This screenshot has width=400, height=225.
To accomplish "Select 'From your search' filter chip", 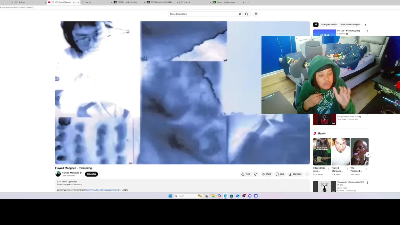I will coord(329,25).
